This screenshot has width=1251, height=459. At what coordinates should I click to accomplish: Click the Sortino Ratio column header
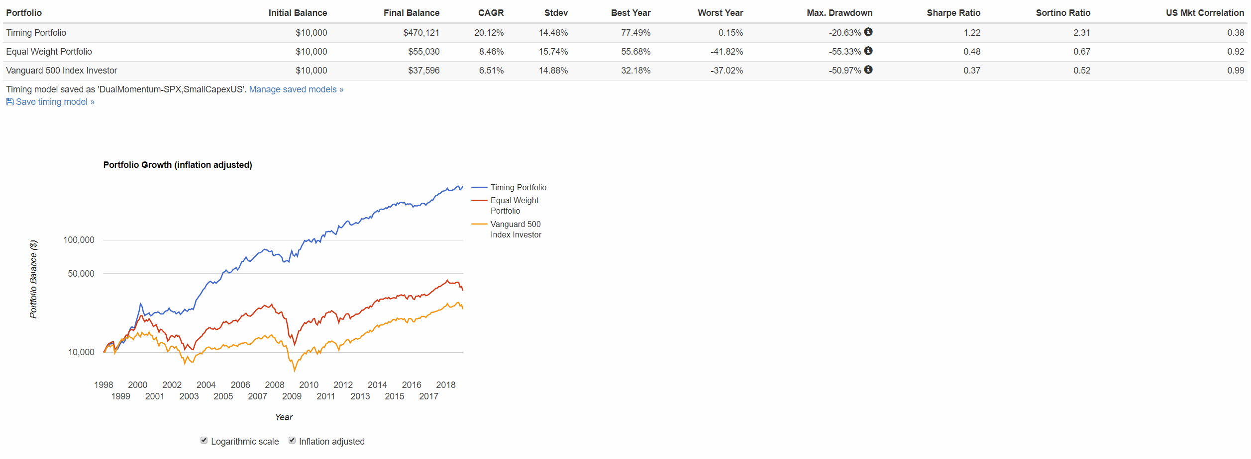tap(1062, 13)
